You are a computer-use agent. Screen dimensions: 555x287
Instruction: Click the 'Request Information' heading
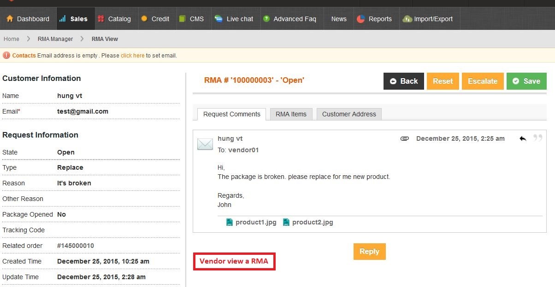click(40, 135)
